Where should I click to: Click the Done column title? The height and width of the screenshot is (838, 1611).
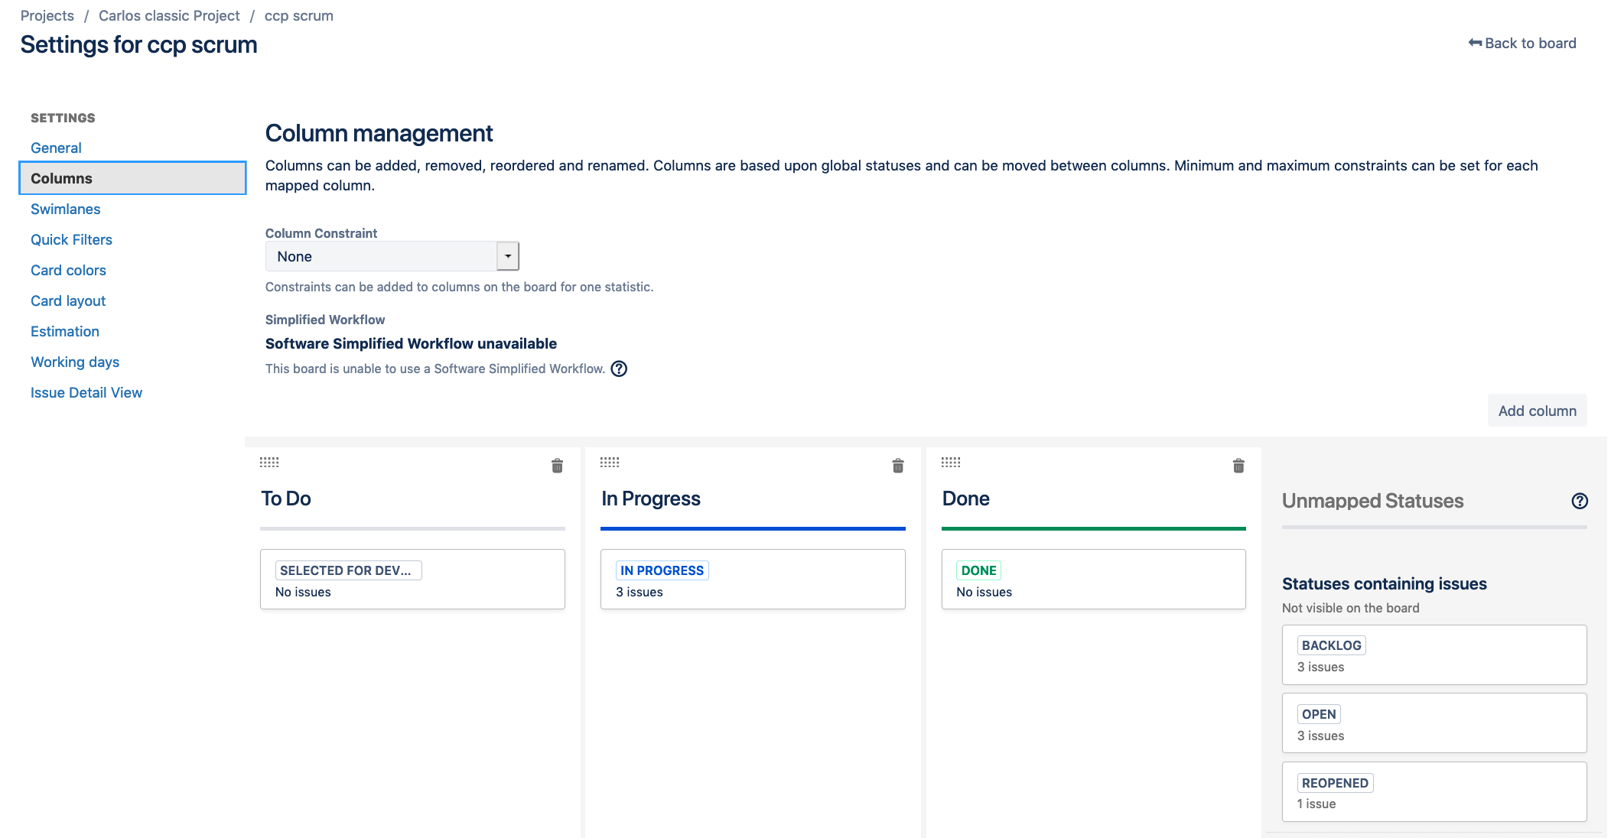coord(966,499)
